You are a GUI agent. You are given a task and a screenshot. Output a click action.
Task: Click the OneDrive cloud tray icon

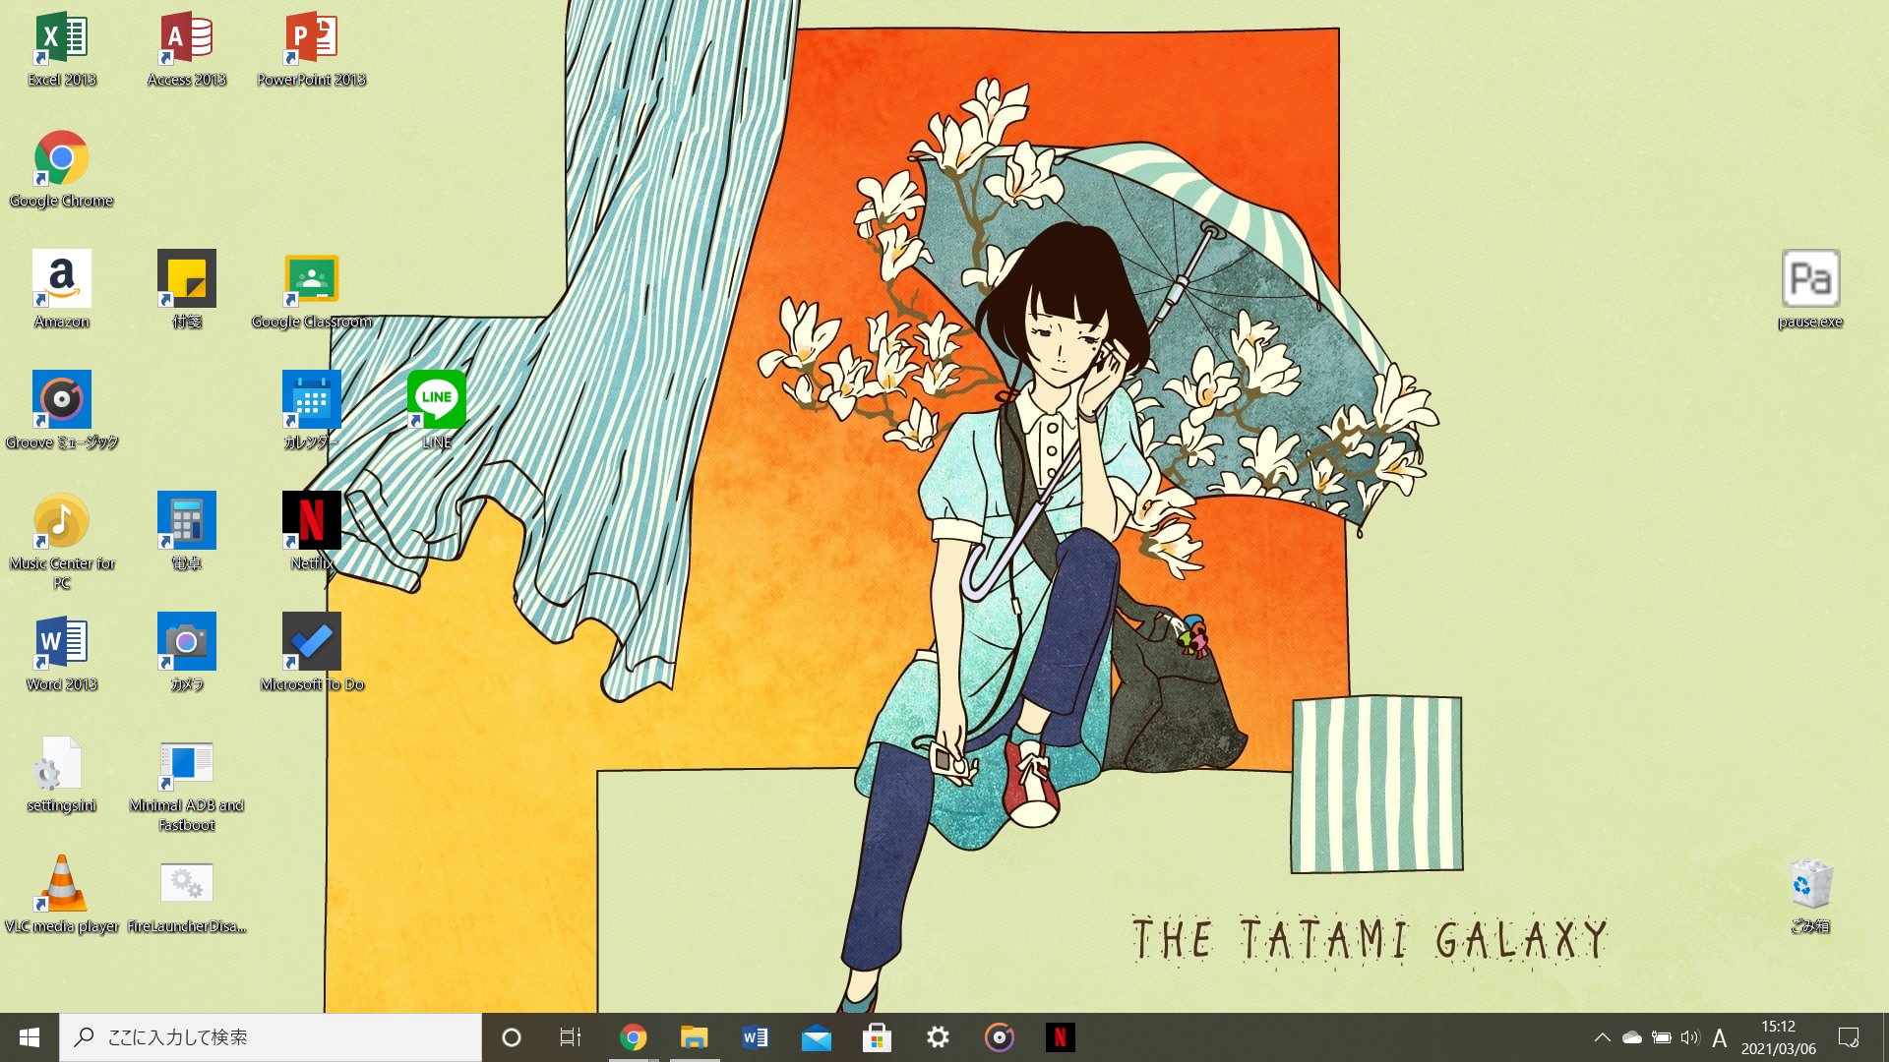pyautogui.click(x=1632, y=1037)
